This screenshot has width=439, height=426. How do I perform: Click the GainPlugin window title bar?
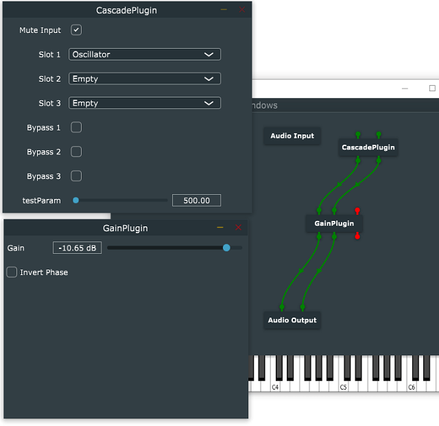[126, 228]
